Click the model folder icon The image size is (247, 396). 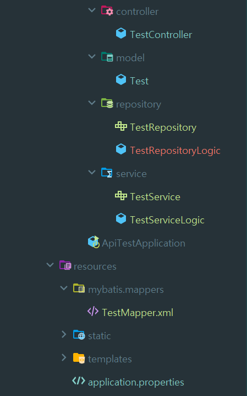[x=107, y=57]
